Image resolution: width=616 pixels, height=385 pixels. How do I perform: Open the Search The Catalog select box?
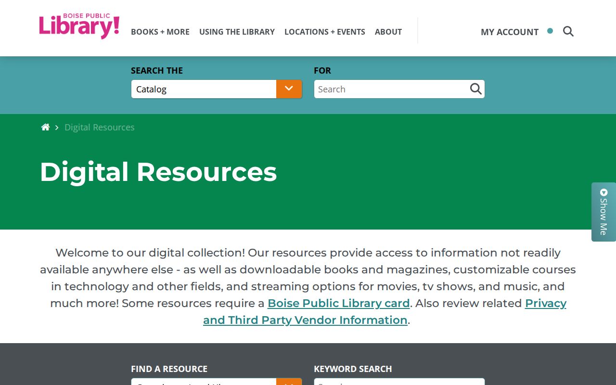217,89
